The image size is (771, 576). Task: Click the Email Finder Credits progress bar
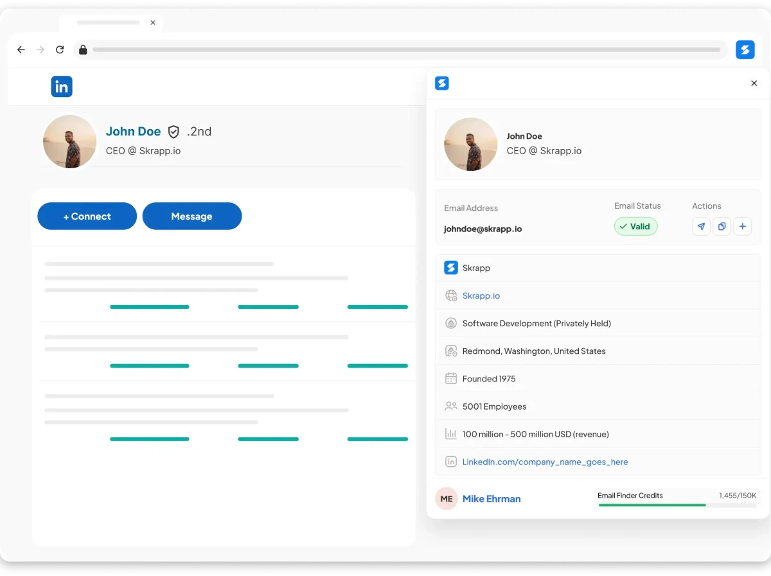point(677,505)
